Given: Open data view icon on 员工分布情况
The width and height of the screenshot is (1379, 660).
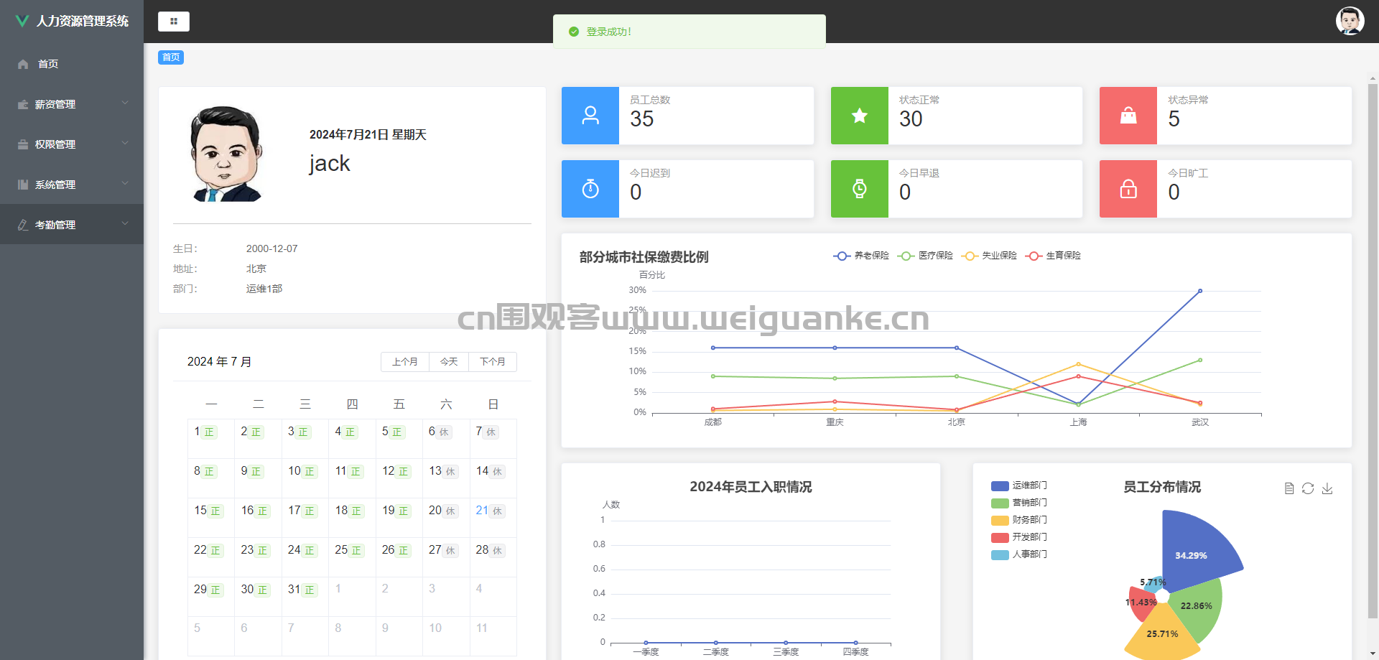Looking at the screenshot, I should tap(1289, 488).
